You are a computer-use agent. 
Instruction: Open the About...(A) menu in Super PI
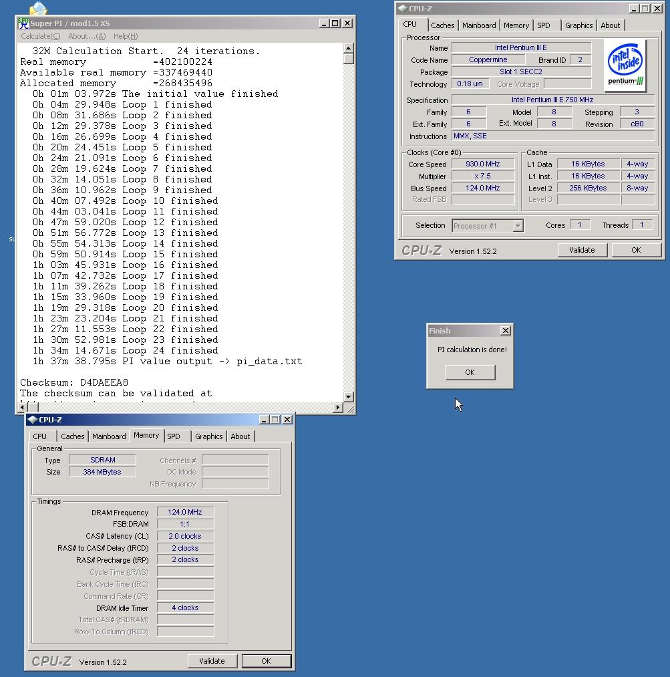tap(87, 36)
